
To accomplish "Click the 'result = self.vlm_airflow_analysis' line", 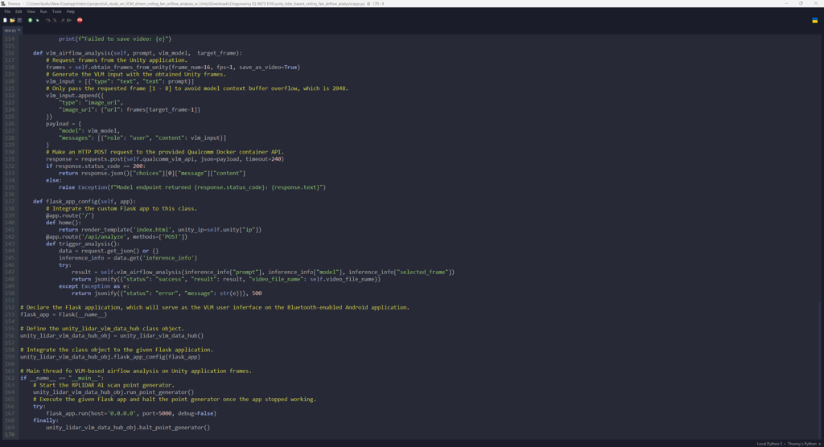I will click(x=263, y=272).
